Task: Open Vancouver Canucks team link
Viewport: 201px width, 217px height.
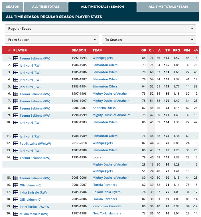Action: 107,206
